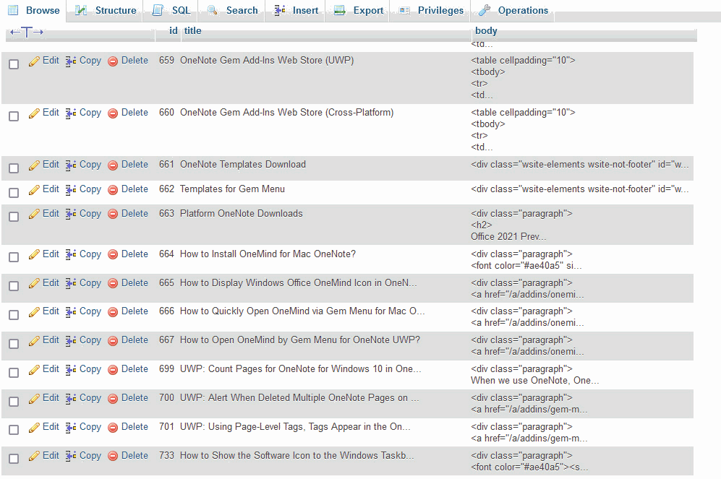721x479 pixels.
Task: Check the row 663 Platform OneNote Downloads box
Action: click(x=14, y=216)
